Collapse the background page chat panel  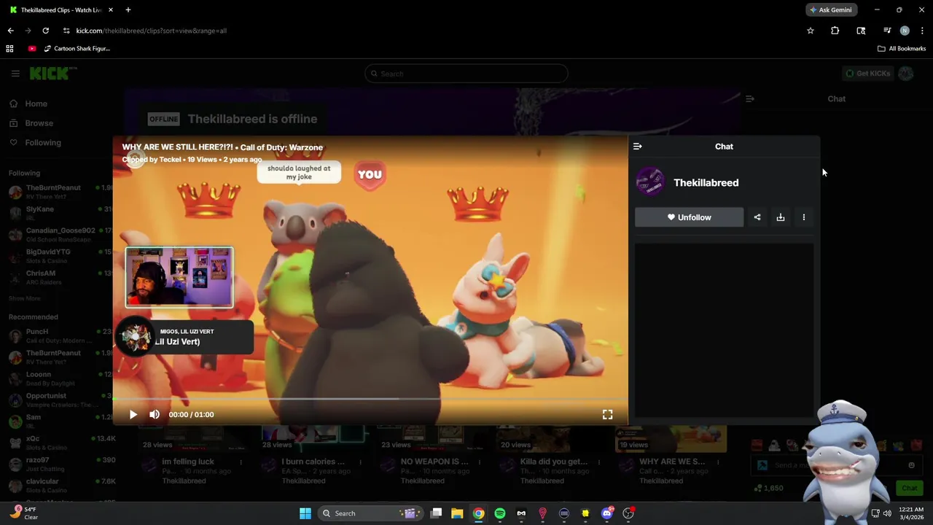click(750, 98)
